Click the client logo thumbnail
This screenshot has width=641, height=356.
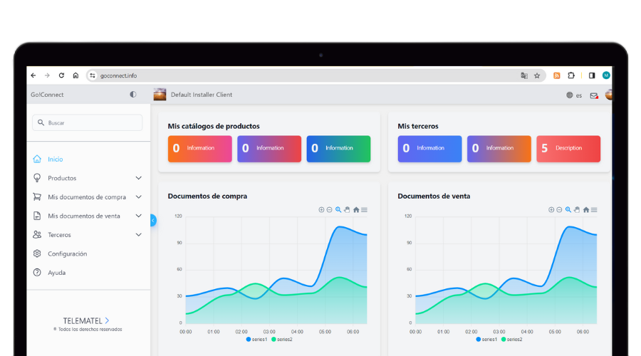[x=160, y=95]
